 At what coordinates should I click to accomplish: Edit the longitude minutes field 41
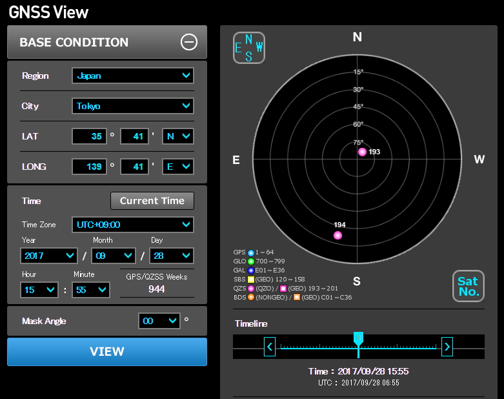click(134, 167)
